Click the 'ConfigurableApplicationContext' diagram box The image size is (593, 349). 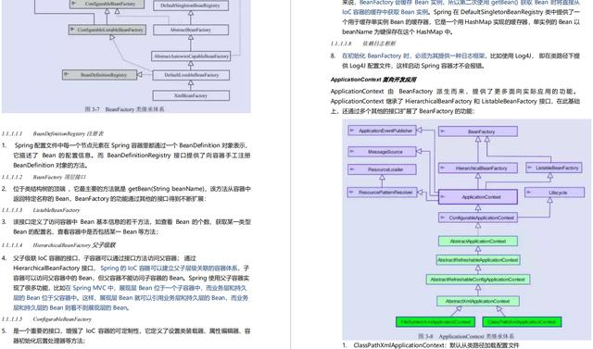coord(478,218)
